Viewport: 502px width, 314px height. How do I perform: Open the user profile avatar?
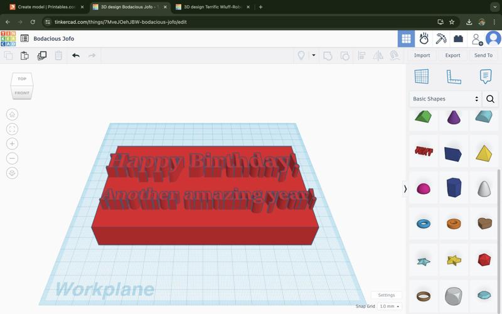pos(493,39)
